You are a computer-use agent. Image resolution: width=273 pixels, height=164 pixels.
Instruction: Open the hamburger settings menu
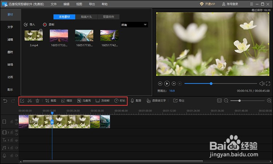252,4
